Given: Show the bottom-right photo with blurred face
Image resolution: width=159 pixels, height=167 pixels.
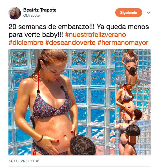Looking at the screenshot, I should tap(133, 138).
